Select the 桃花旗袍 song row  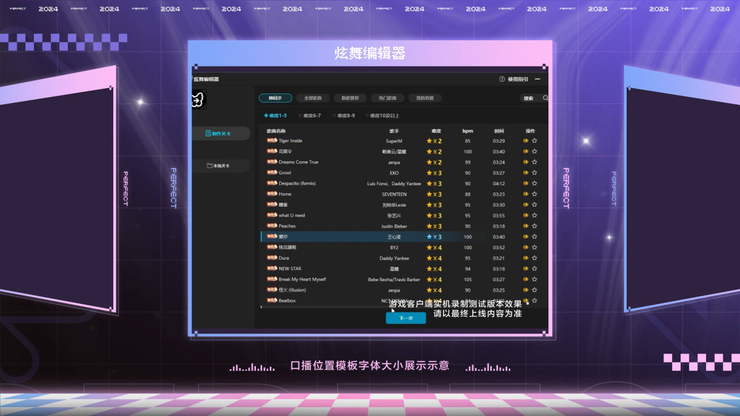point(333,247)
